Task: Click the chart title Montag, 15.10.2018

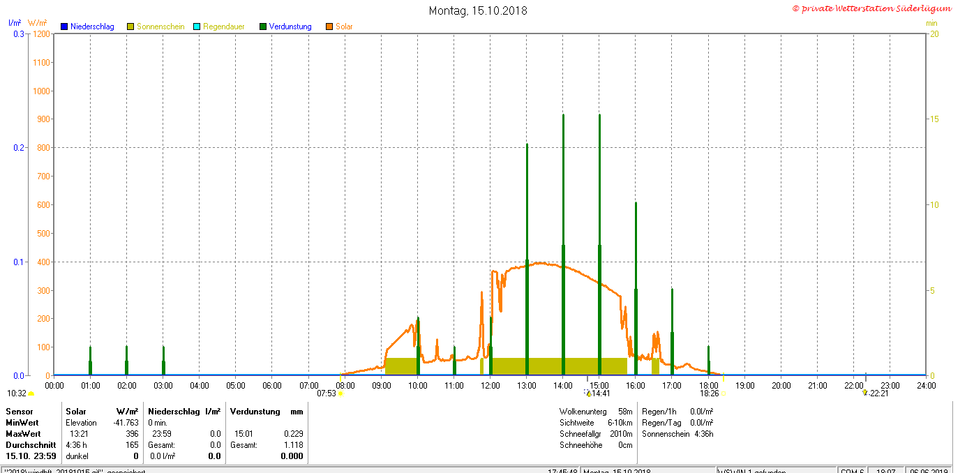Action: pos(478,10)
